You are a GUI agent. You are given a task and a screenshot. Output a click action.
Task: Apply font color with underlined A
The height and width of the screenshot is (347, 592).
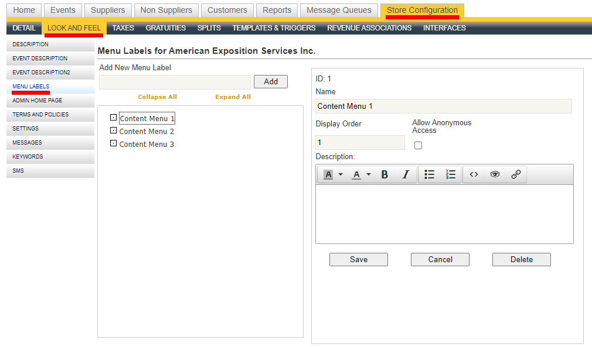click(356, 174)
